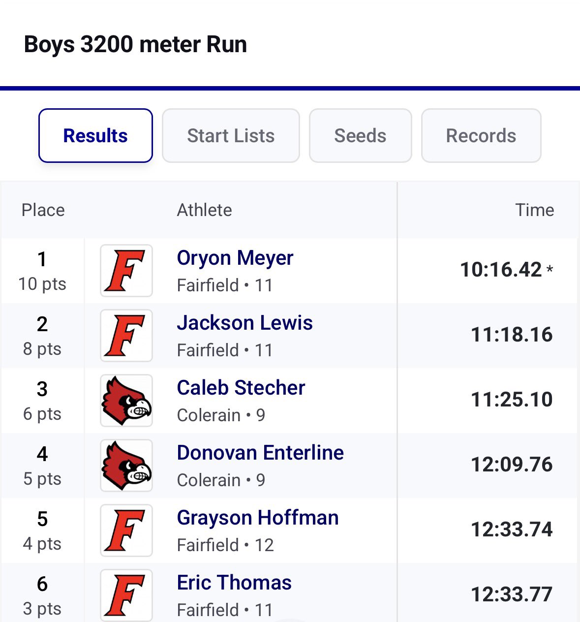This screenshot has height=622, width=580.
Task: Click the Eric Thomas name link
Action: point(234,583)
